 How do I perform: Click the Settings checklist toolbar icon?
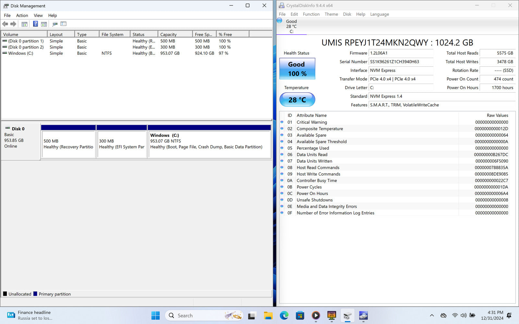click(64, 24)
